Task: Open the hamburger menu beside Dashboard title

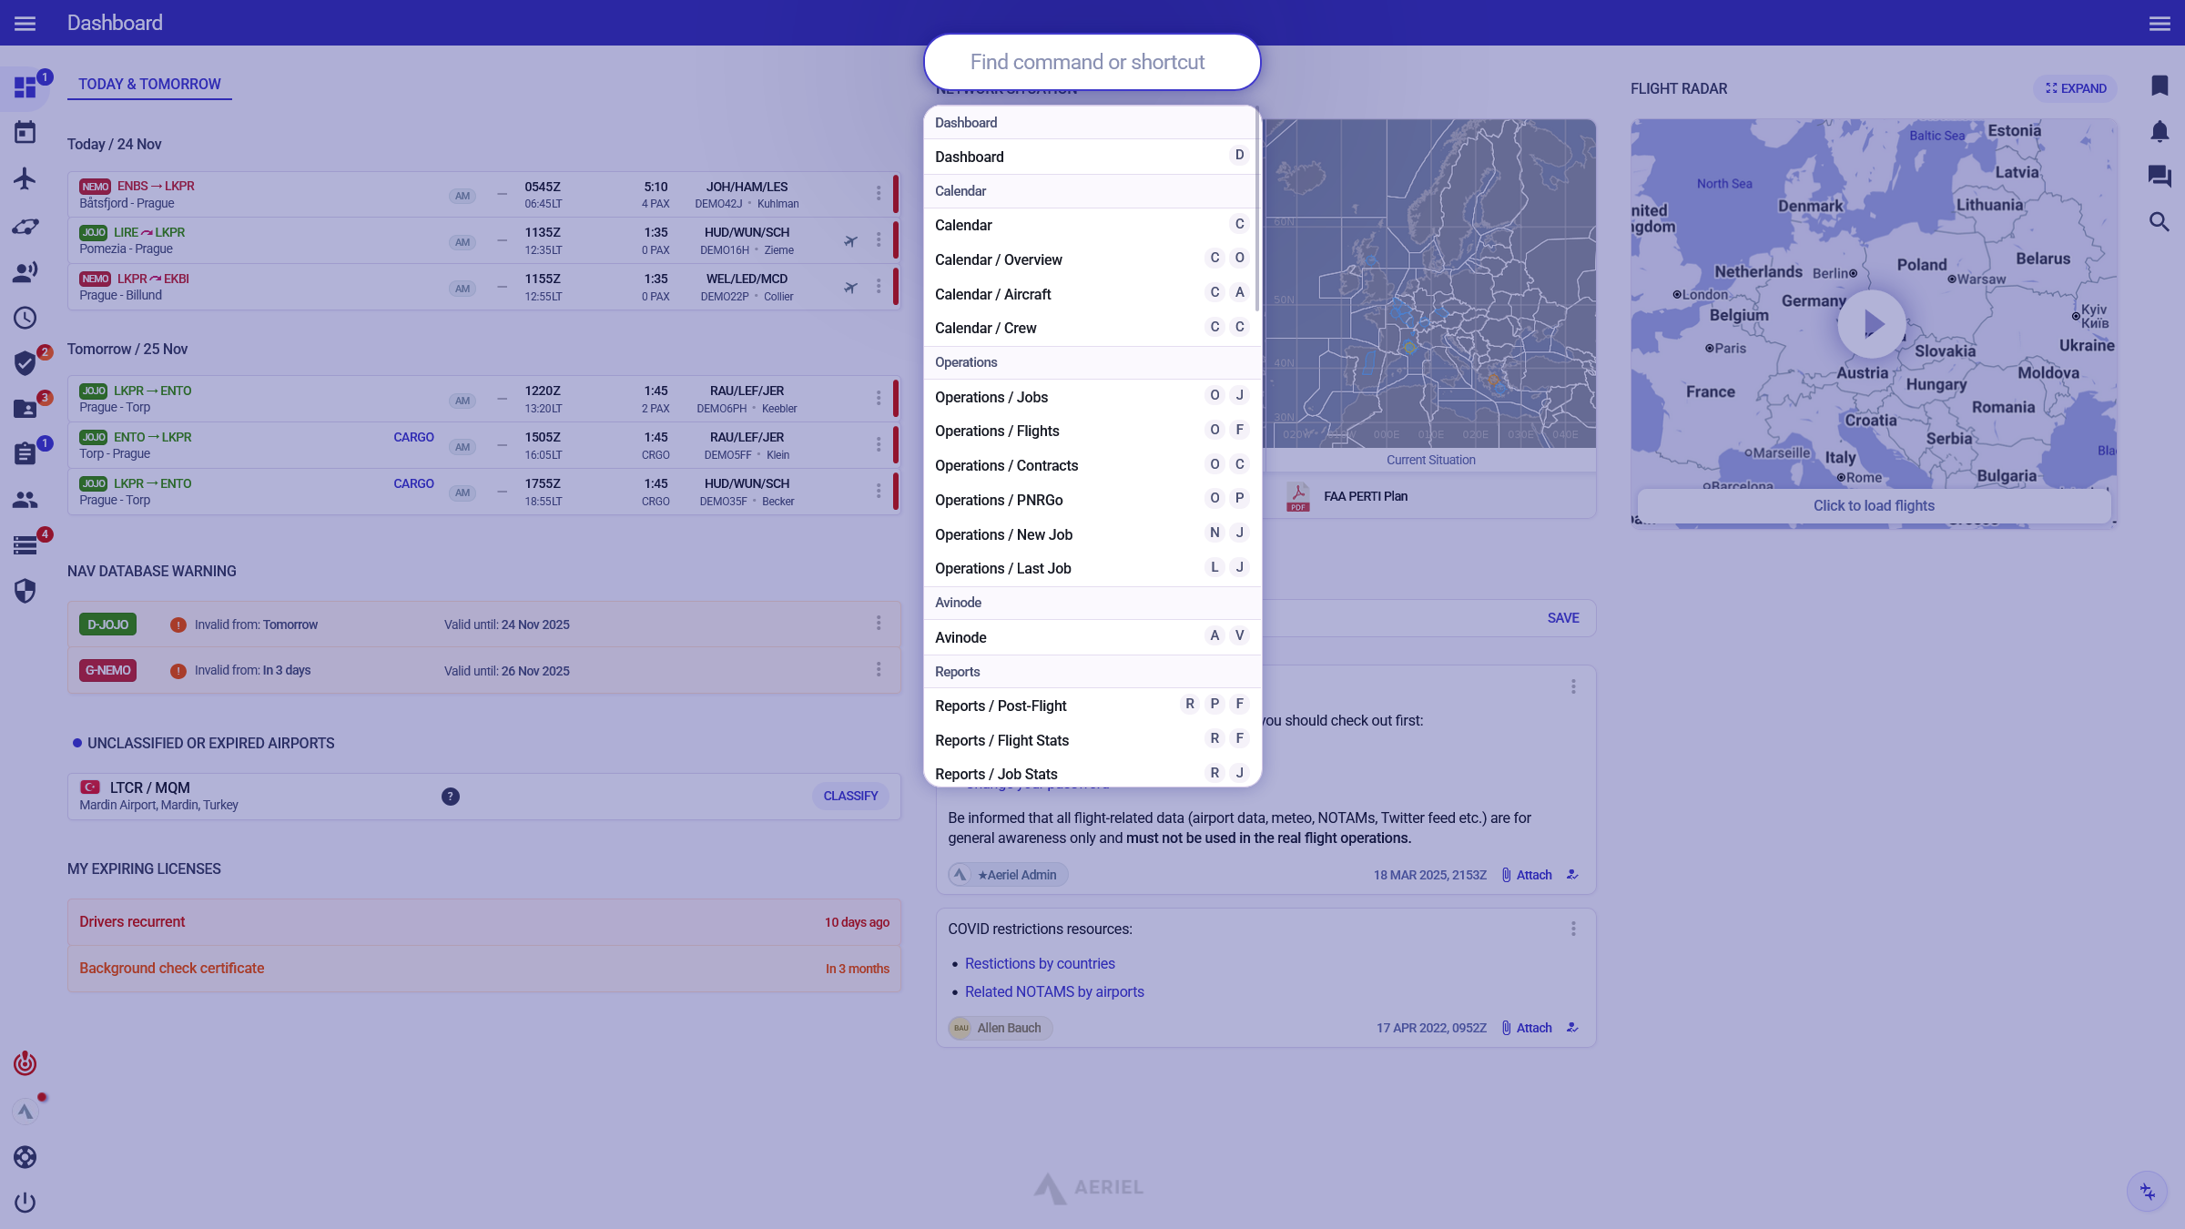Action: coord(25,23)
